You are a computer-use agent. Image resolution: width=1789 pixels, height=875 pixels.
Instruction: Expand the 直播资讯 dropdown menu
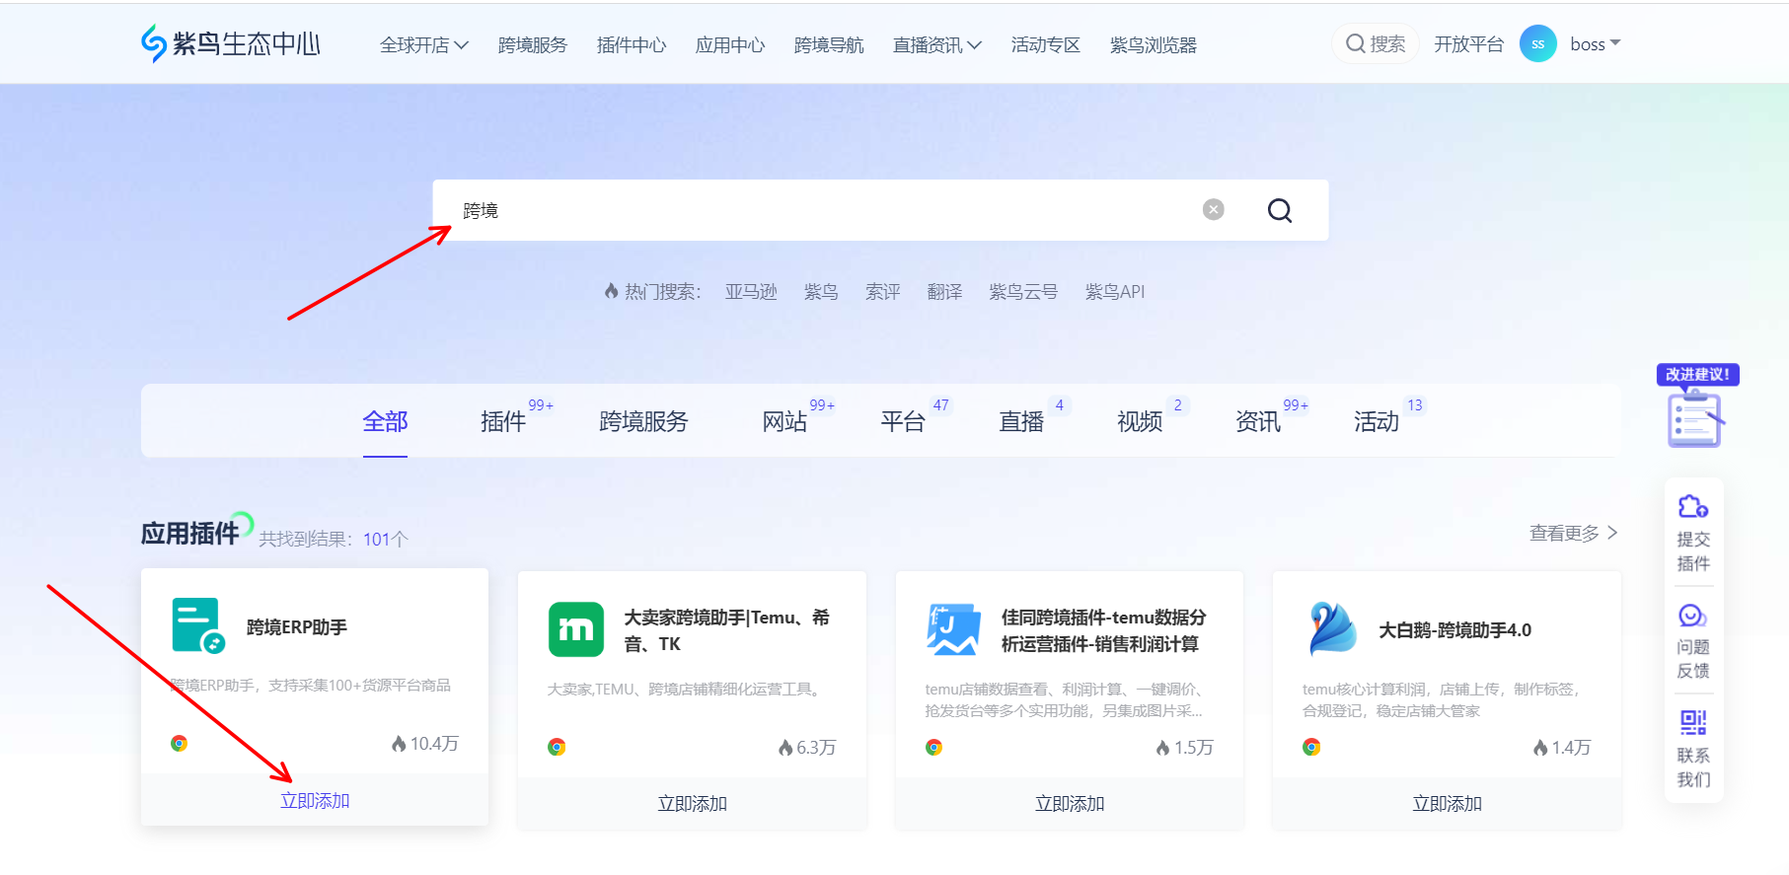pyautogui.click(x=937, y=45)
